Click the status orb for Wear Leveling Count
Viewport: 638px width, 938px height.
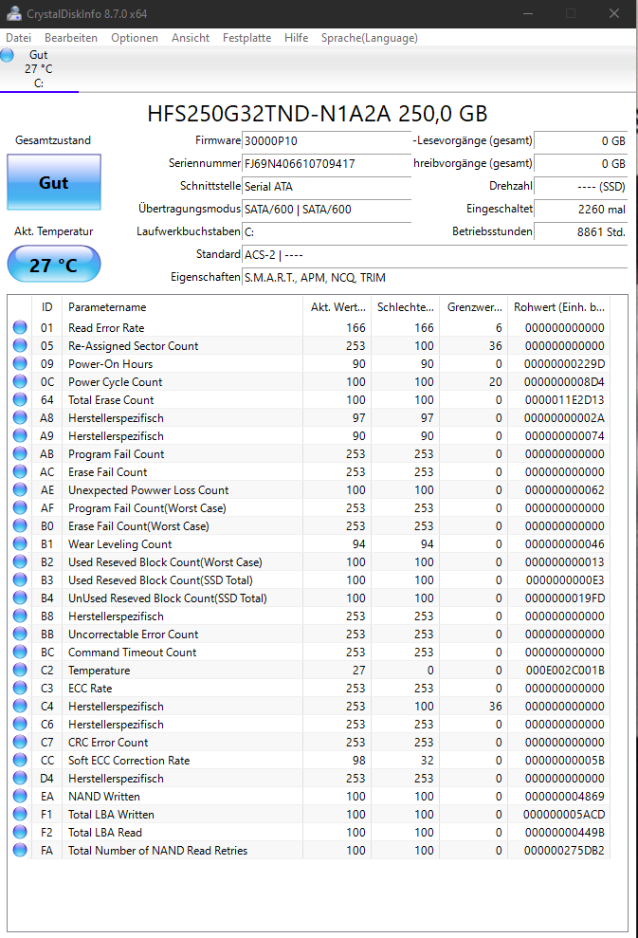(20, 543)
